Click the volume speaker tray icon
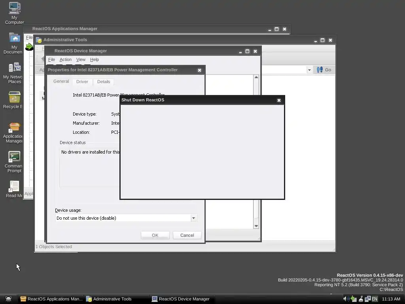405x304 pixels. click(x=346, y=299)
